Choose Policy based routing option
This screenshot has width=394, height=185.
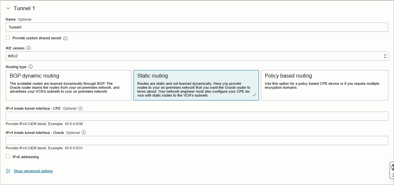coord(324,85)
